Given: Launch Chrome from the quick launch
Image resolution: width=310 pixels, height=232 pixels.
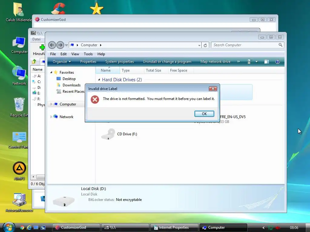Looking at the screenshot, I should 22,227.
